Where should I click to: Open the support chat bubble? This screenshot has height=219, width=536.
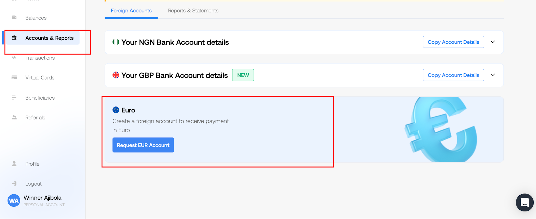524,202
